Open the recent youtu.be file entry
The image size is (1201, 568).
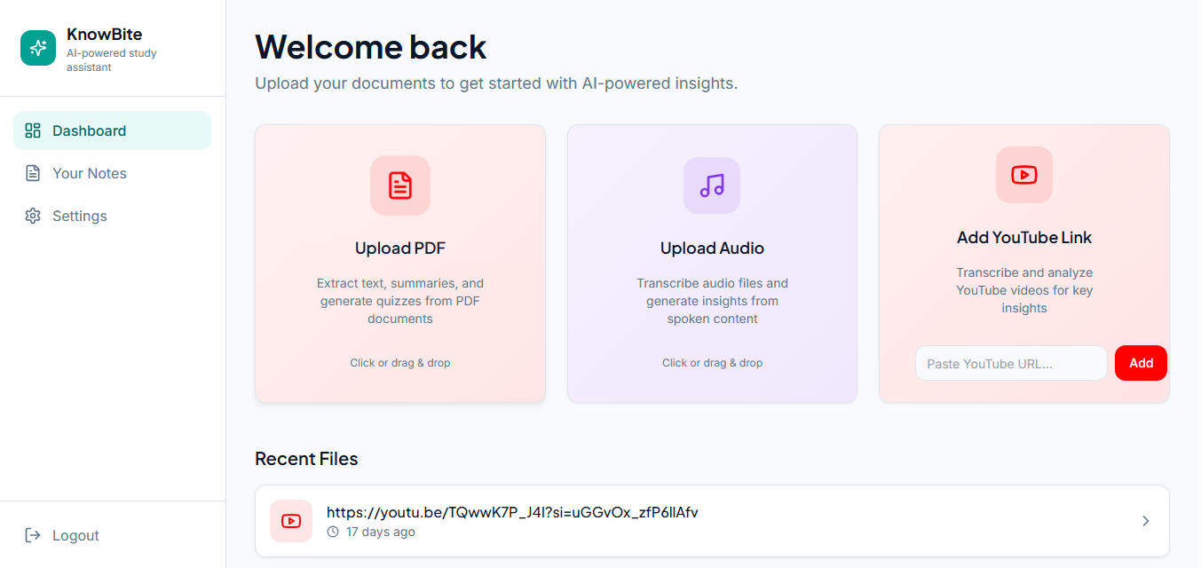[x=621, y=521]
